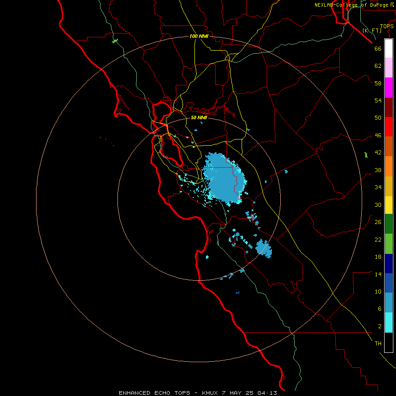This screenshot has height=396, width=396.
Task: Click the ENHANCED ECHO TOPS caption text
Action: tap(154, 393)
